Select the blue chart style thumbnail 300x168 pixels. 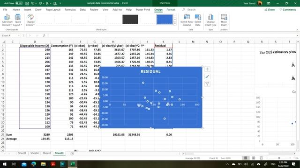click(165, 20)
